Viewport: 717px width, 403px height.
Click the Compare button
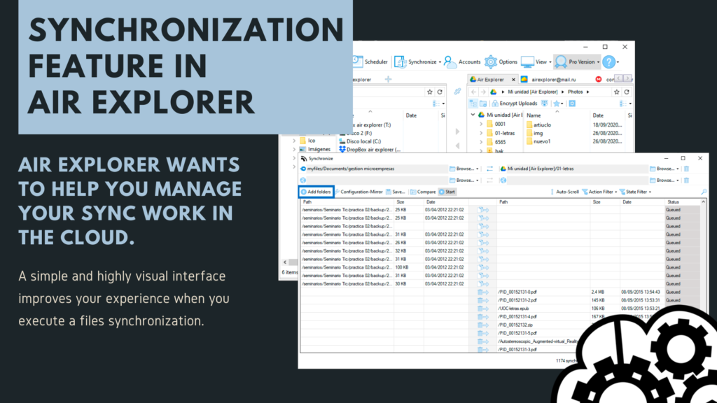(x=423, y=192)
